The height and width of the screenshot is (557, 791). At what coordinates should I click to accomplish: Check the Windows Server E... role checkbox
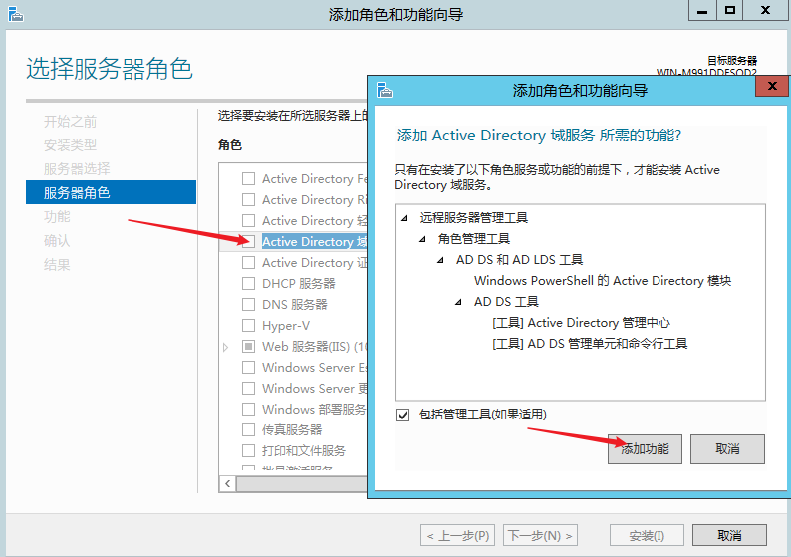[x=248, y=368]
